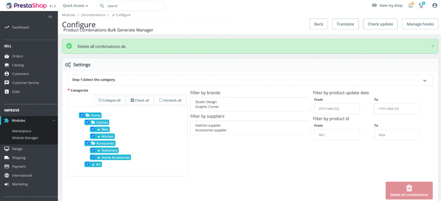This screenshot has height=201, width=441.
Task: Click Collapse all categories
Action: 110,100
